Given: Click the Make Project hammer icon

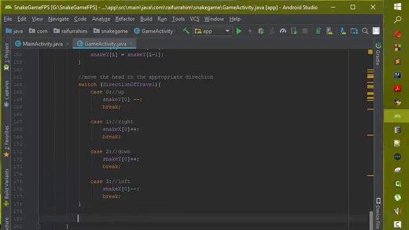Looking at the screenshot, I should [x=186, y=31].
